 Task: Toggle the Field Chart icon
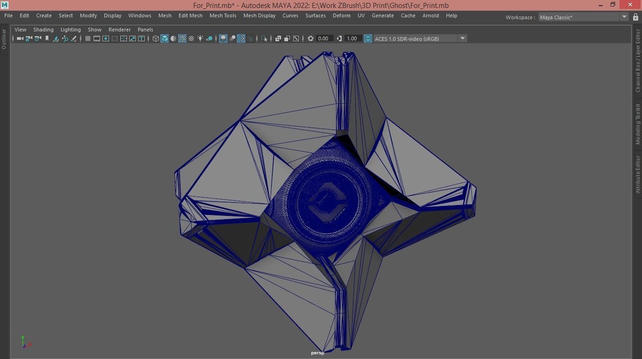pos(124,38)
